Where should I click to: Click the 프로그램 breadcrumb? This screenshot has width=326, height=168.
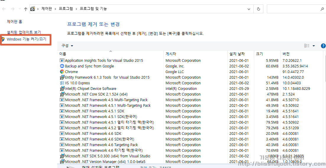66,9
